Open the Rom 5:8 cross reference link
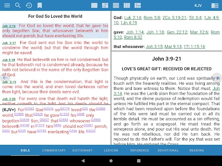 [x=152, y=18]
